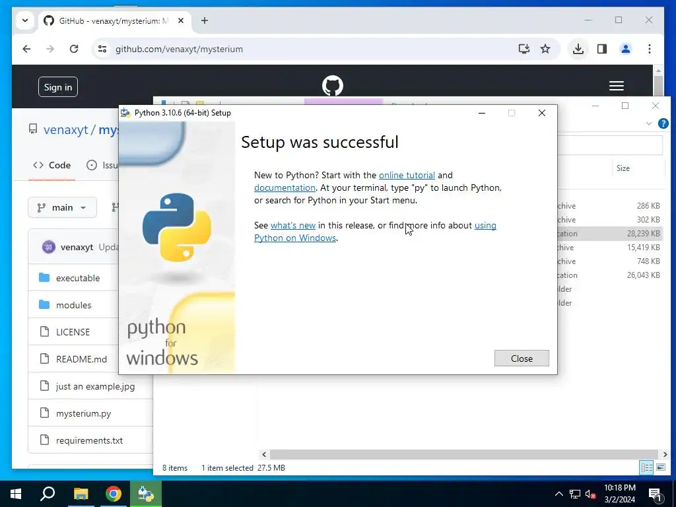Open the documentation link
This screenshot has height=507, width=676.
tap(285, 187)
